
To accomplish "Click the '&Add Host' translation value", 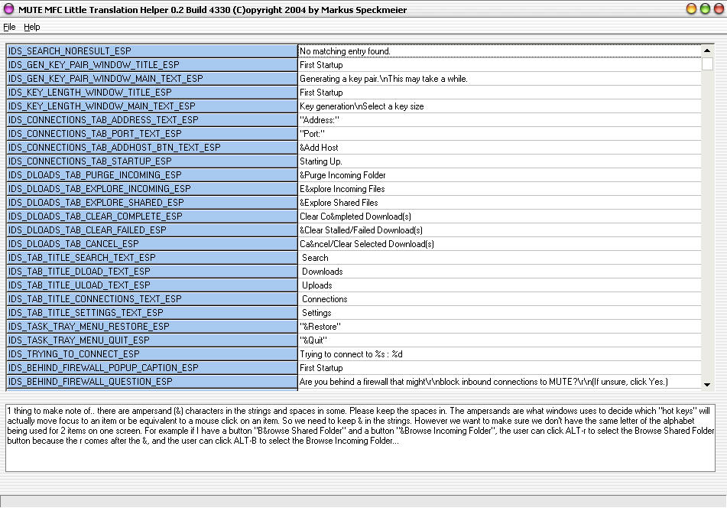I will coord(499,148).
